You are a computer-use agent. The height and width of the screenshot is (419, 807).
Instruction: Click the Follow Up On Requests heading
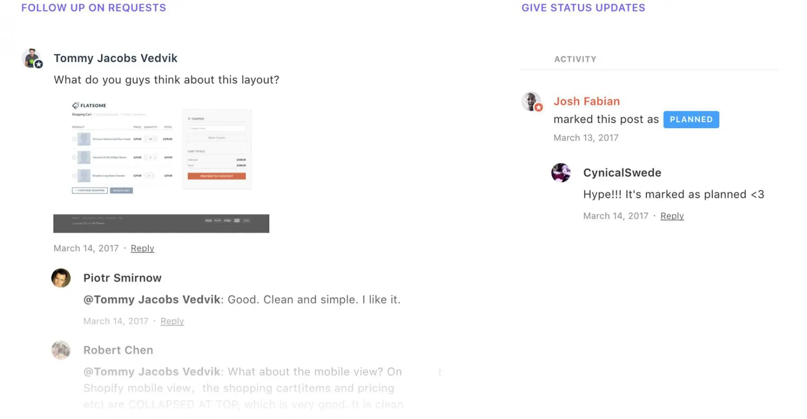(x=93, y=8)
